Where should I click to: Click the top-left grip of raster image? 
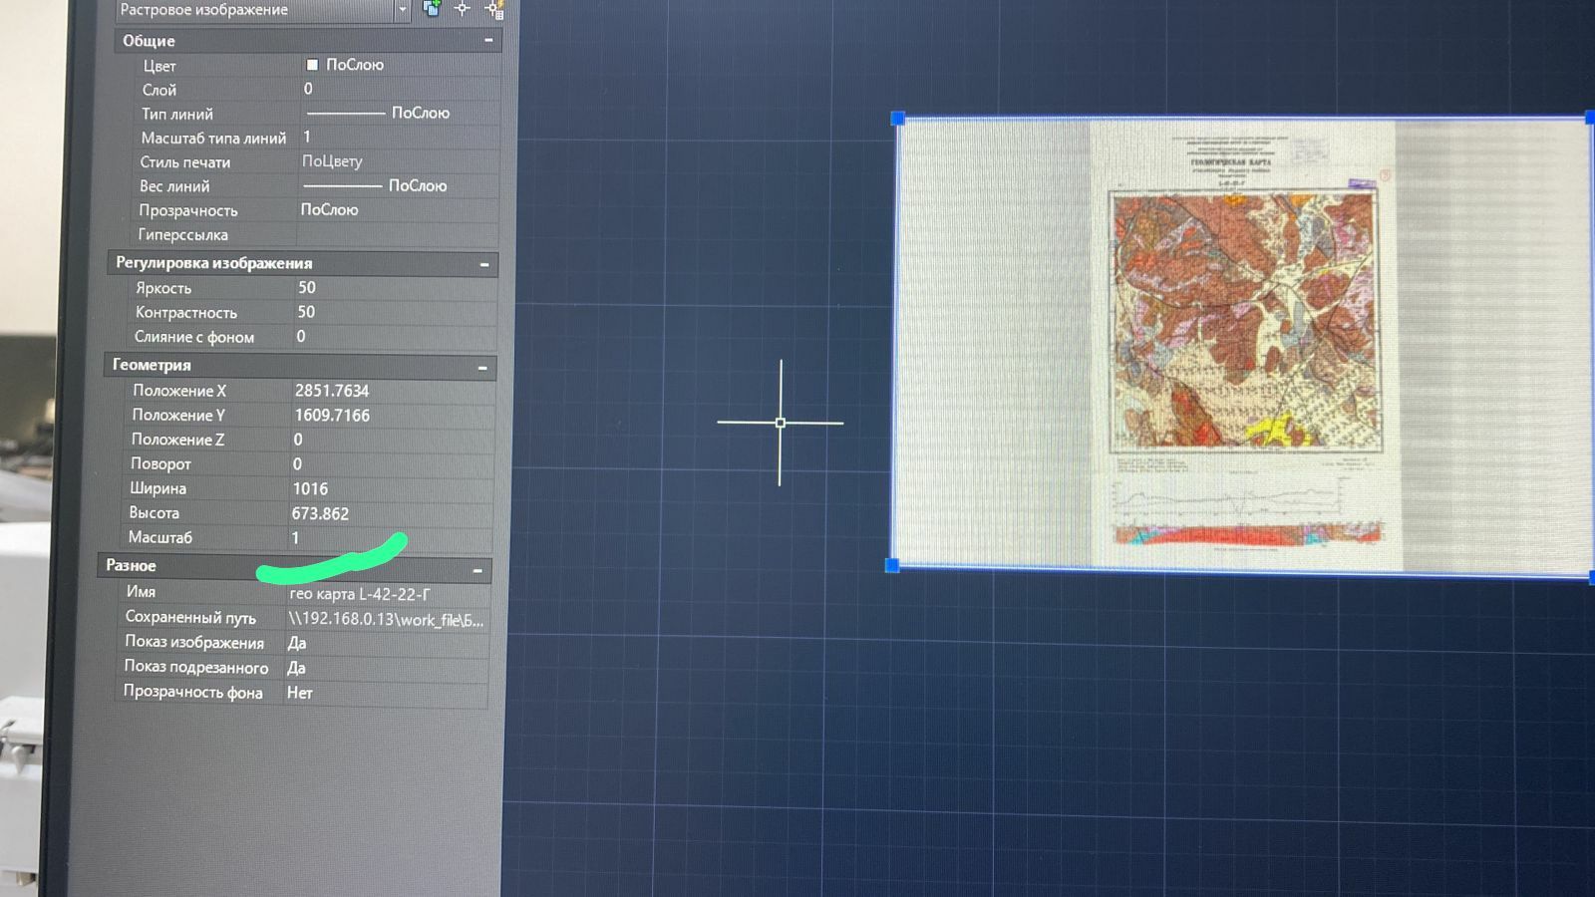pos(897,119)
